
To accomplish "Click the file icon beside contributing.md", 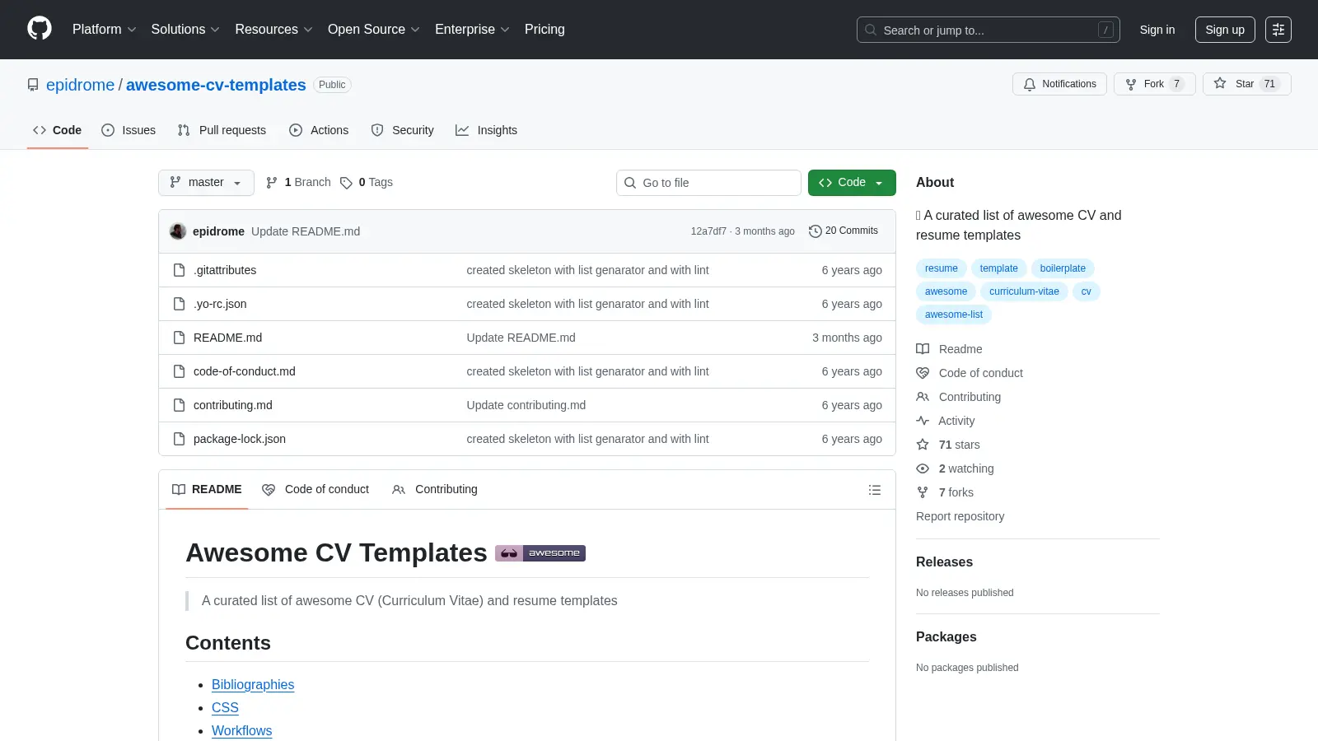I will (179, 405).
